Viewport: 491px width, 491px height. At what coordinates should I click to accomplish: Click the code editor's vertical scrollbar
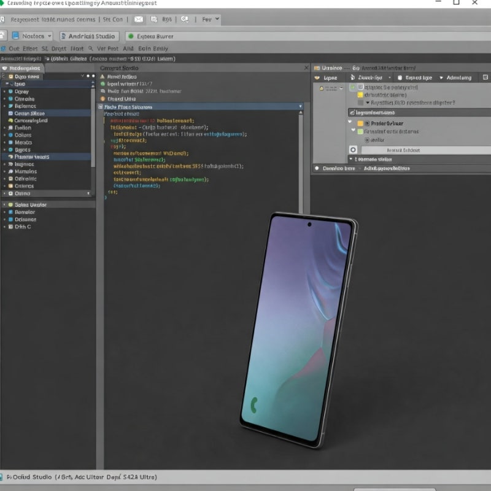(x=301, y=161)
